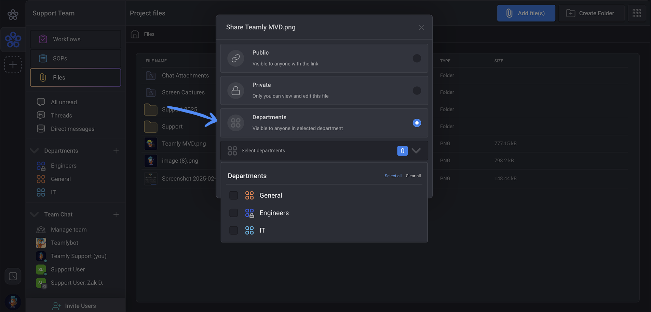
Task: Open Teamly Support (you) chat
Action: point(71,256)
